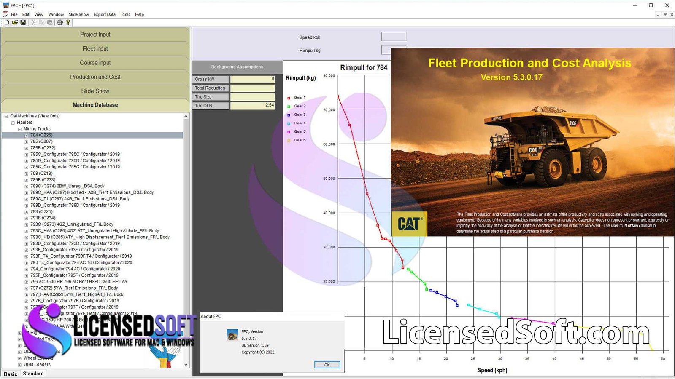Viewport: 675px width, 379px height.
Task: Click the Gear 1 red legend marker
Action: pyautogui.click(x=289, y=98)
